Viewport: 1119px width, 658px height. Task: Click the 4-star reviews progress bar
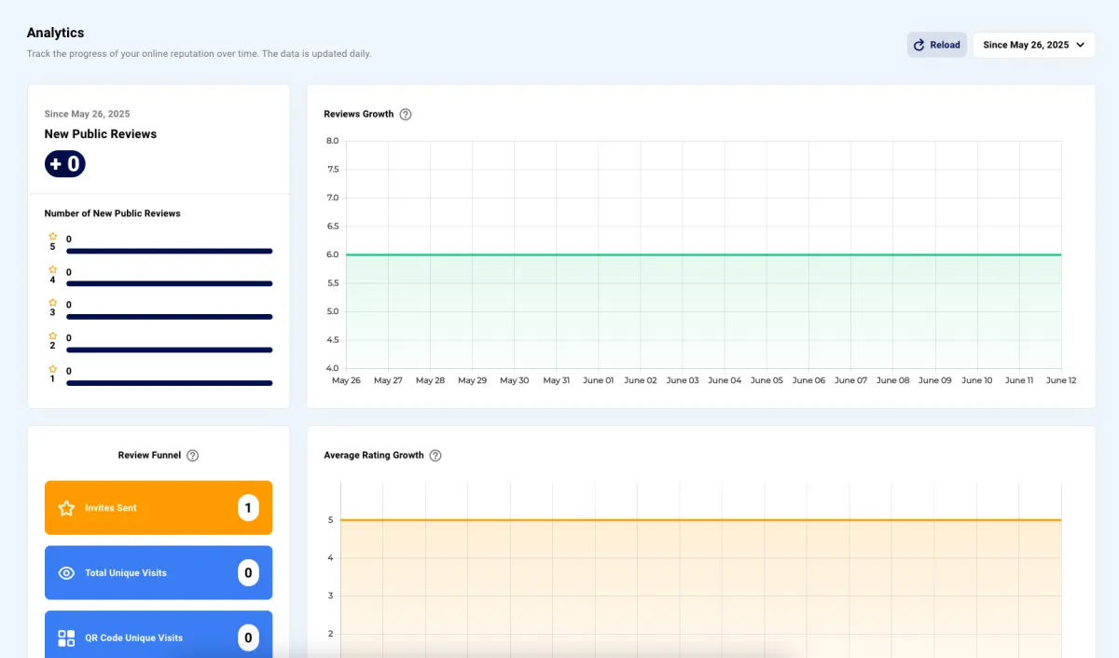(169, 283)
